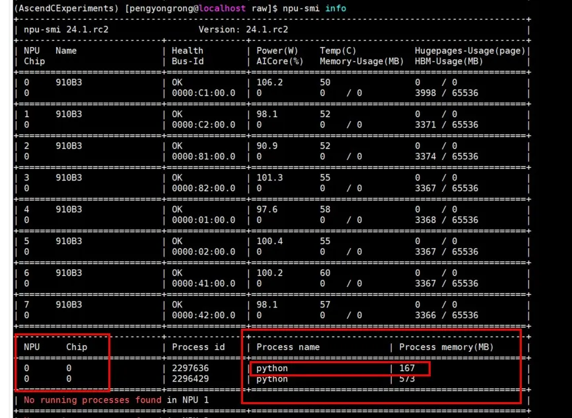Click temperature 50 for NPU 0

point(325,82)
